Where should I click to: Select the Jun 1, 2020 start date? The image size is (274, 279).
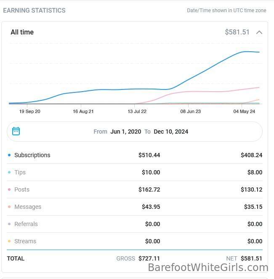126,132
